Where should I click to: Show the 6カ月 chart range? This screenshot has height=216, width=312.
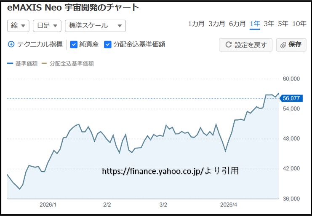pyautogui.click(x=237, y=24)
